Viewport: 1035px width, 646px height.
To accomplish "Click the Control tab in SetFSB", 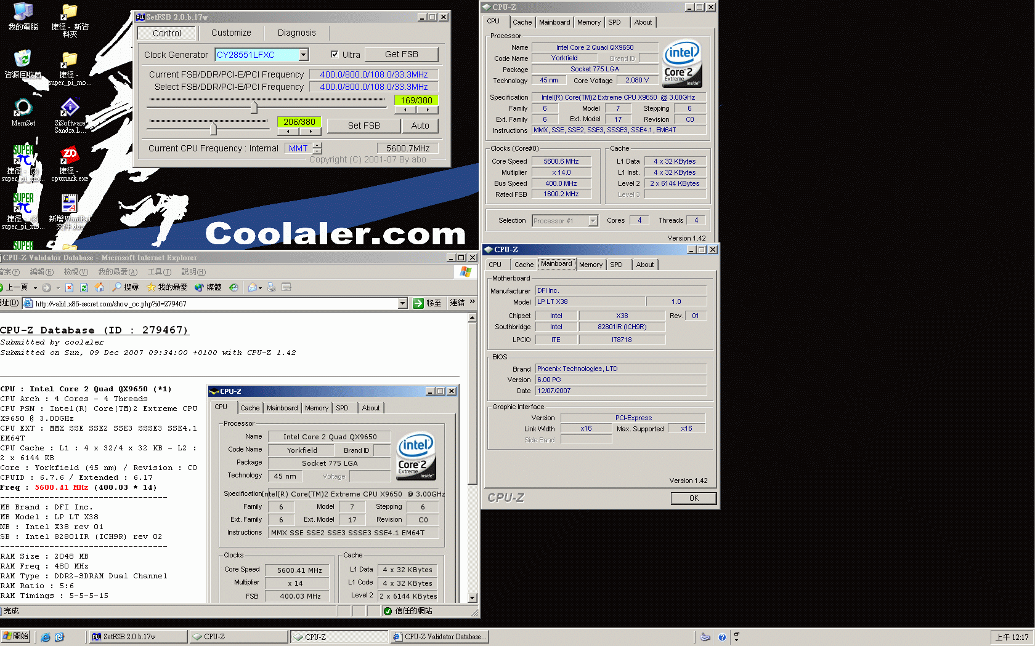I will tap(167, 33).
